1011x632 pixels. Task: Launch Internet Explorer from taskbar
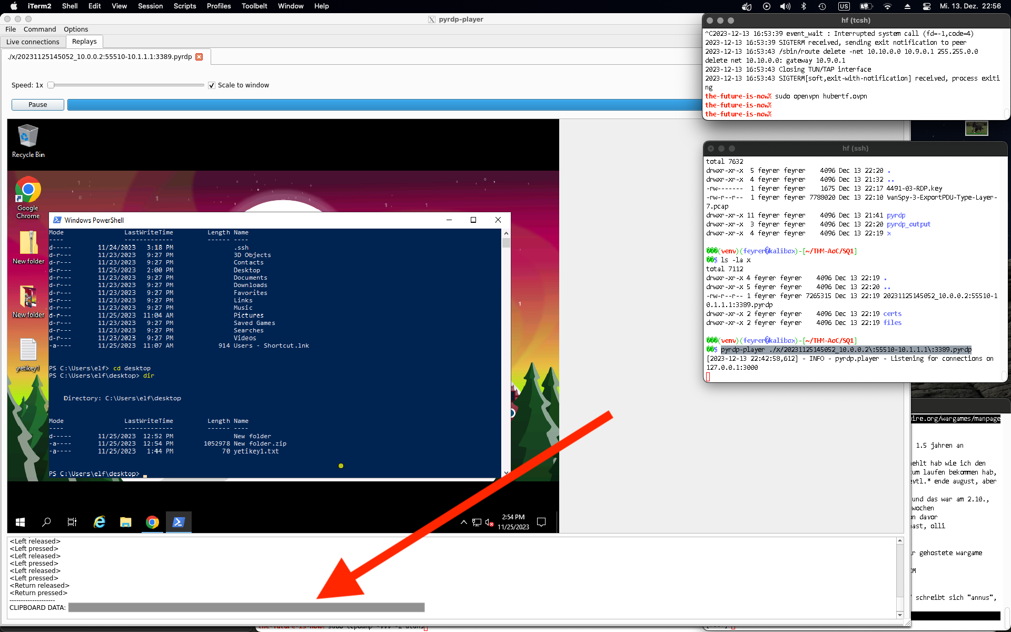[99, 522]
